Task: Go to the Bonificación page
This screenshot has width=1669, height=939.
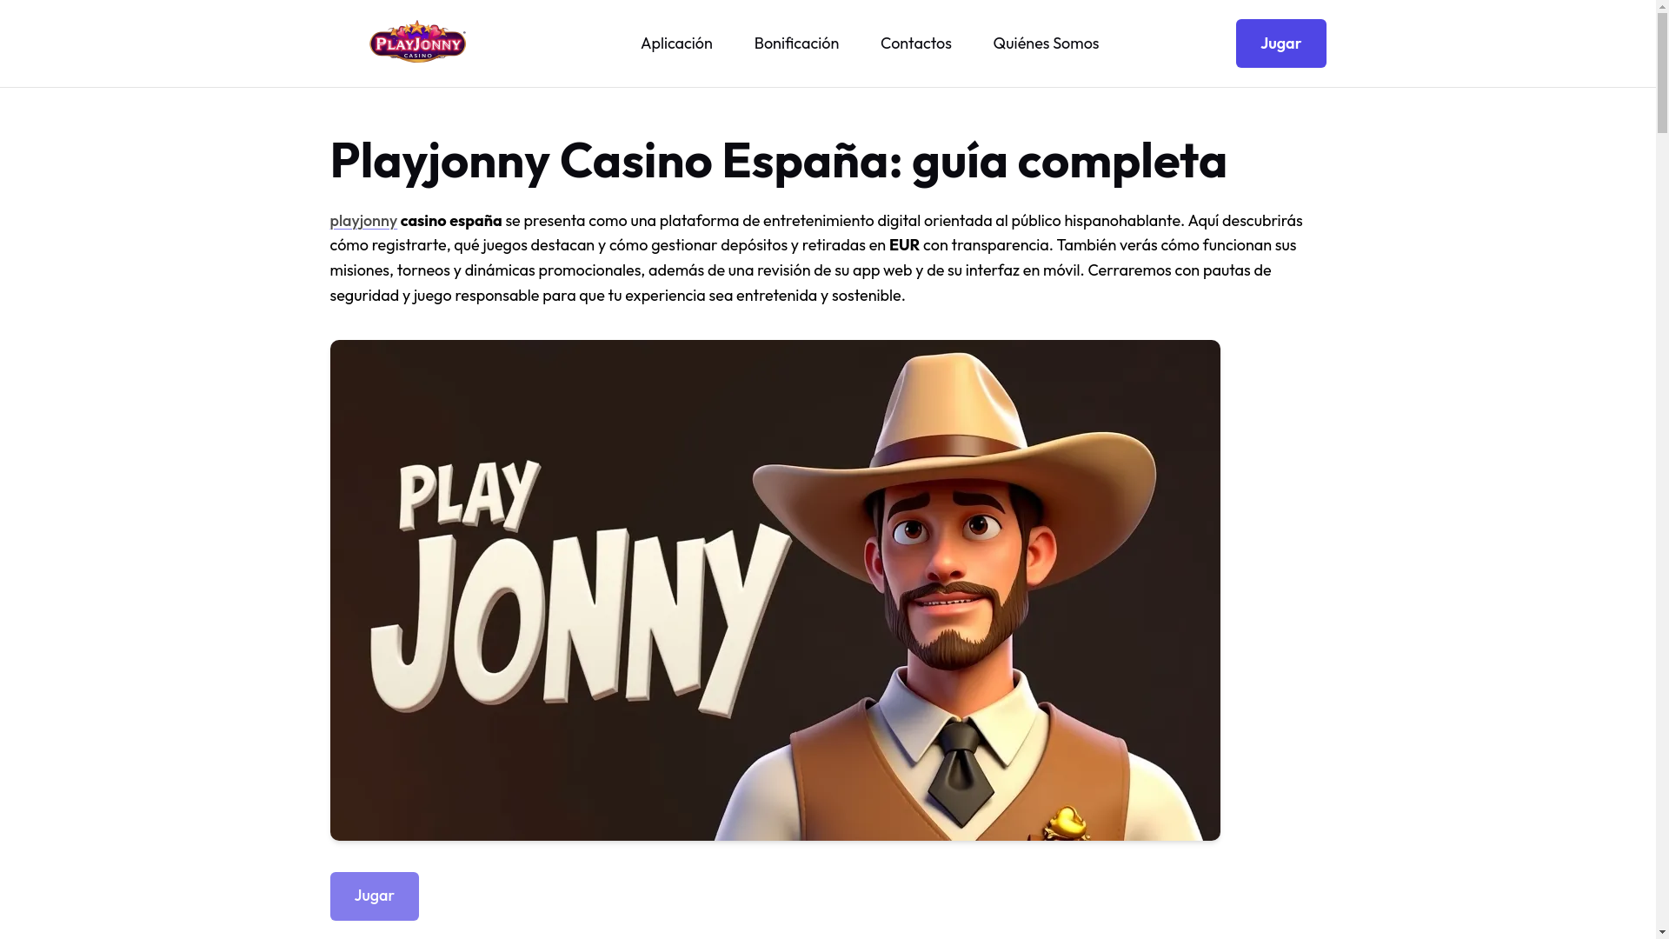Action: (x=796, y=43)
